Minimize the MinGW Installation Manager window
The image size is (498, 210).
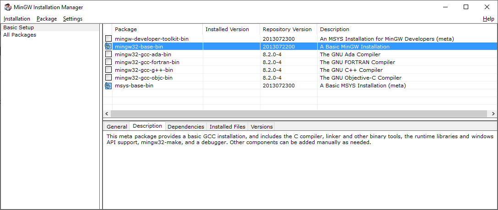pos(444,7)
